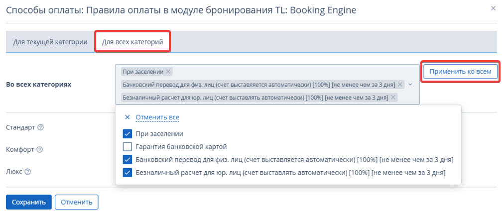Remove the 'Банковский перевод для физ. лиц' tag
502x214 pixels.
pos(399,85)
